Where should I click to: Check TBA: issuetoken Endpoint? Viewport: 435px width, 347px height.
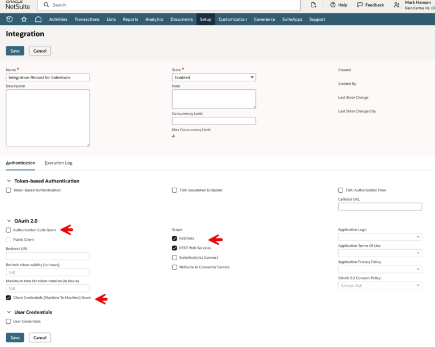pyautogui.click(x=174, y=190)
